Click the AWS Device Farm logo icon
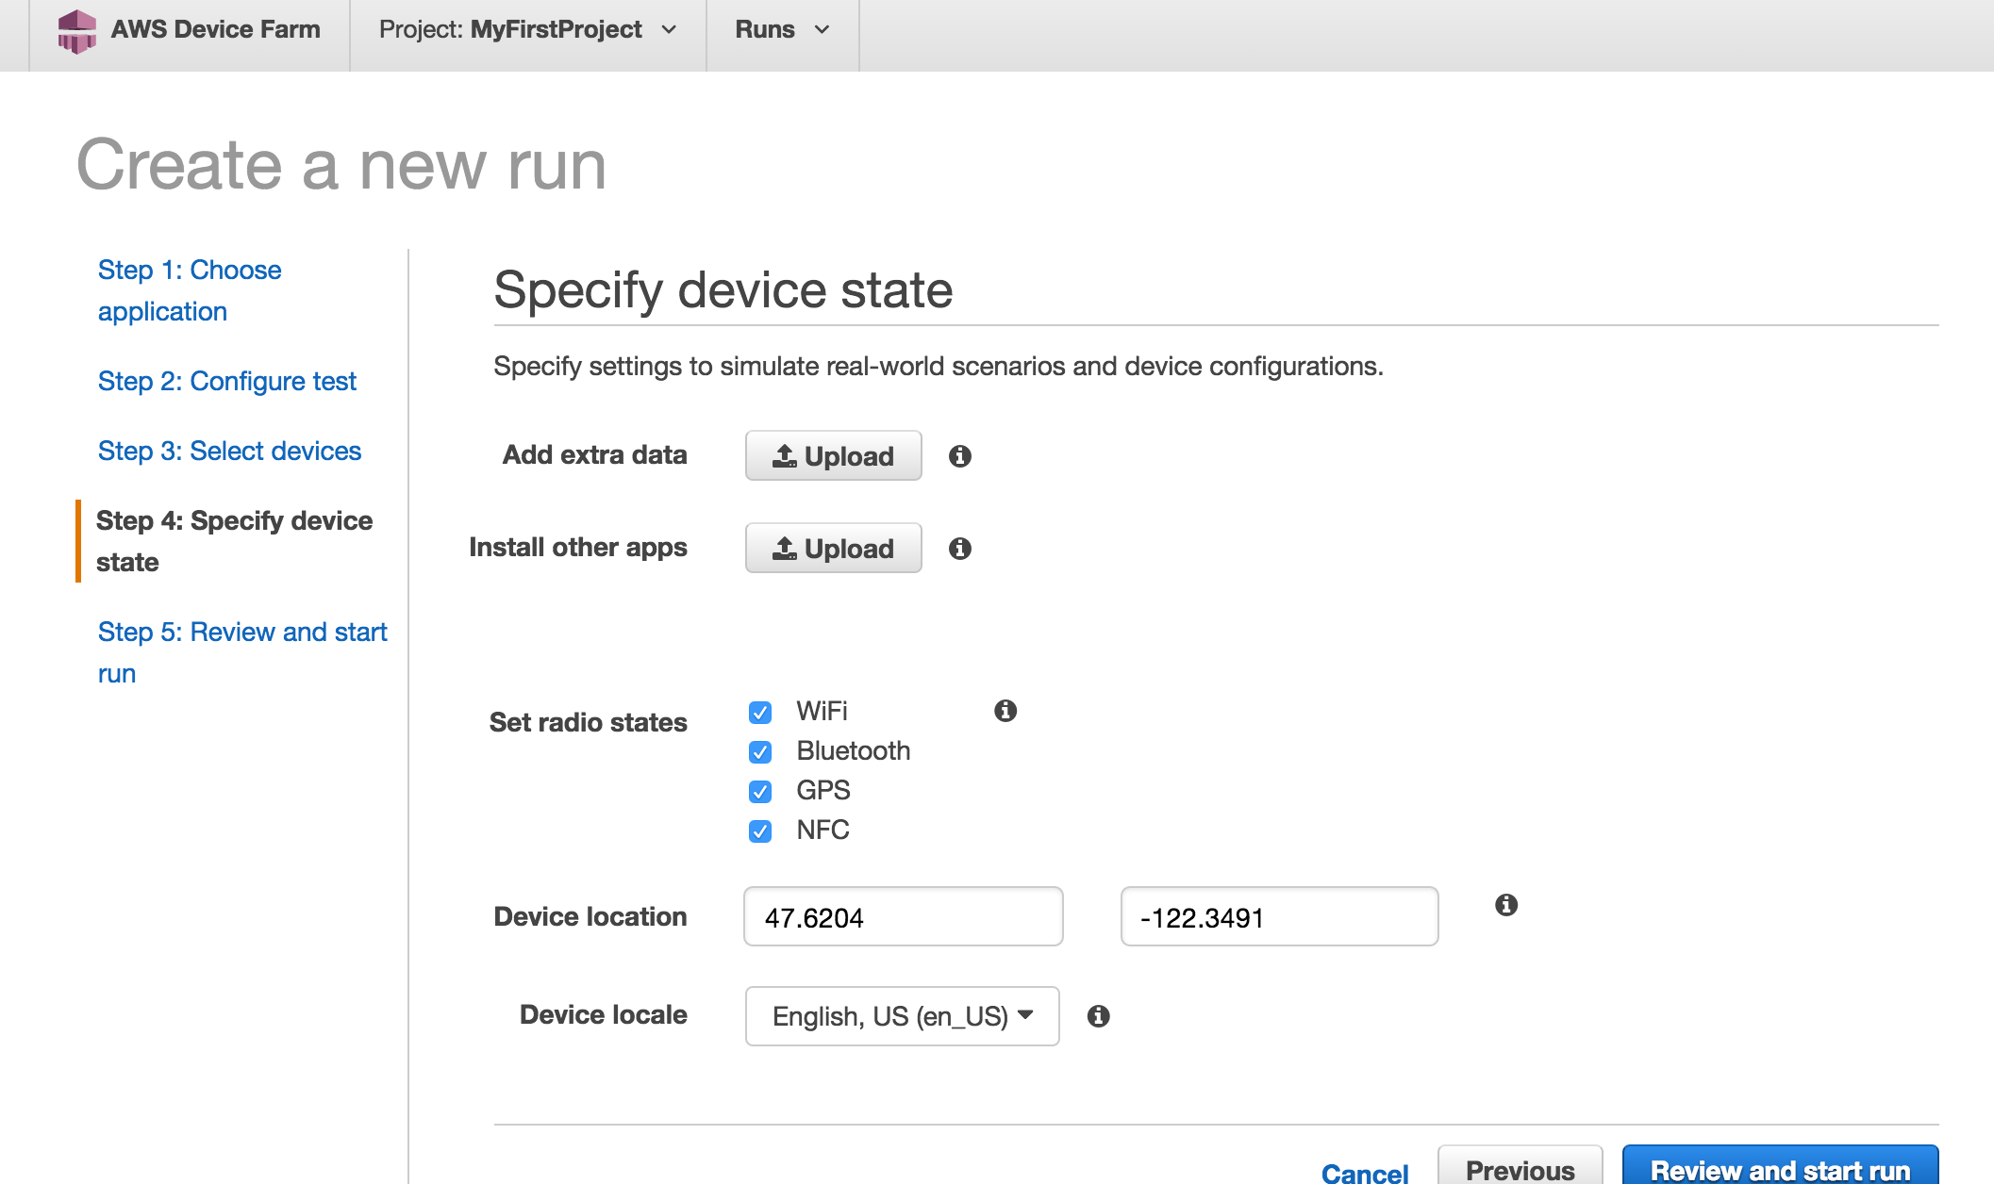The height and width of the screenshot is (1184, 1994). [x=76, y=30]
